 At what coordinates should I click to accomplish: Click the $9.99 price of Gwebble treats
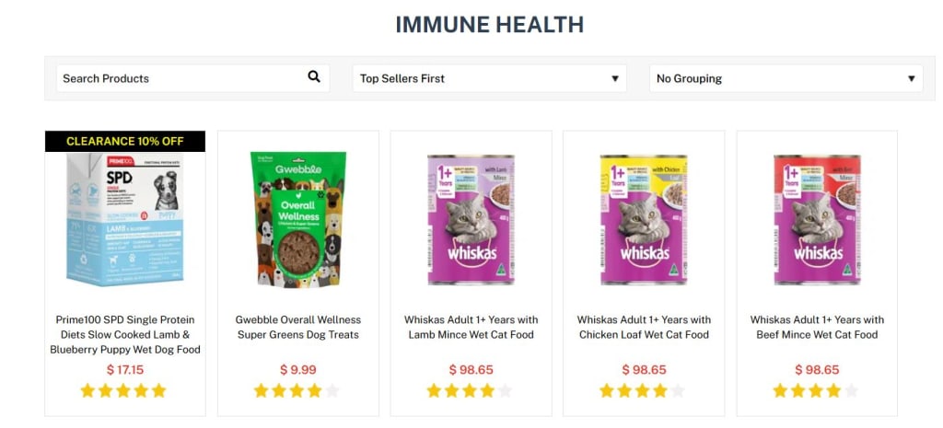[298, 370]
